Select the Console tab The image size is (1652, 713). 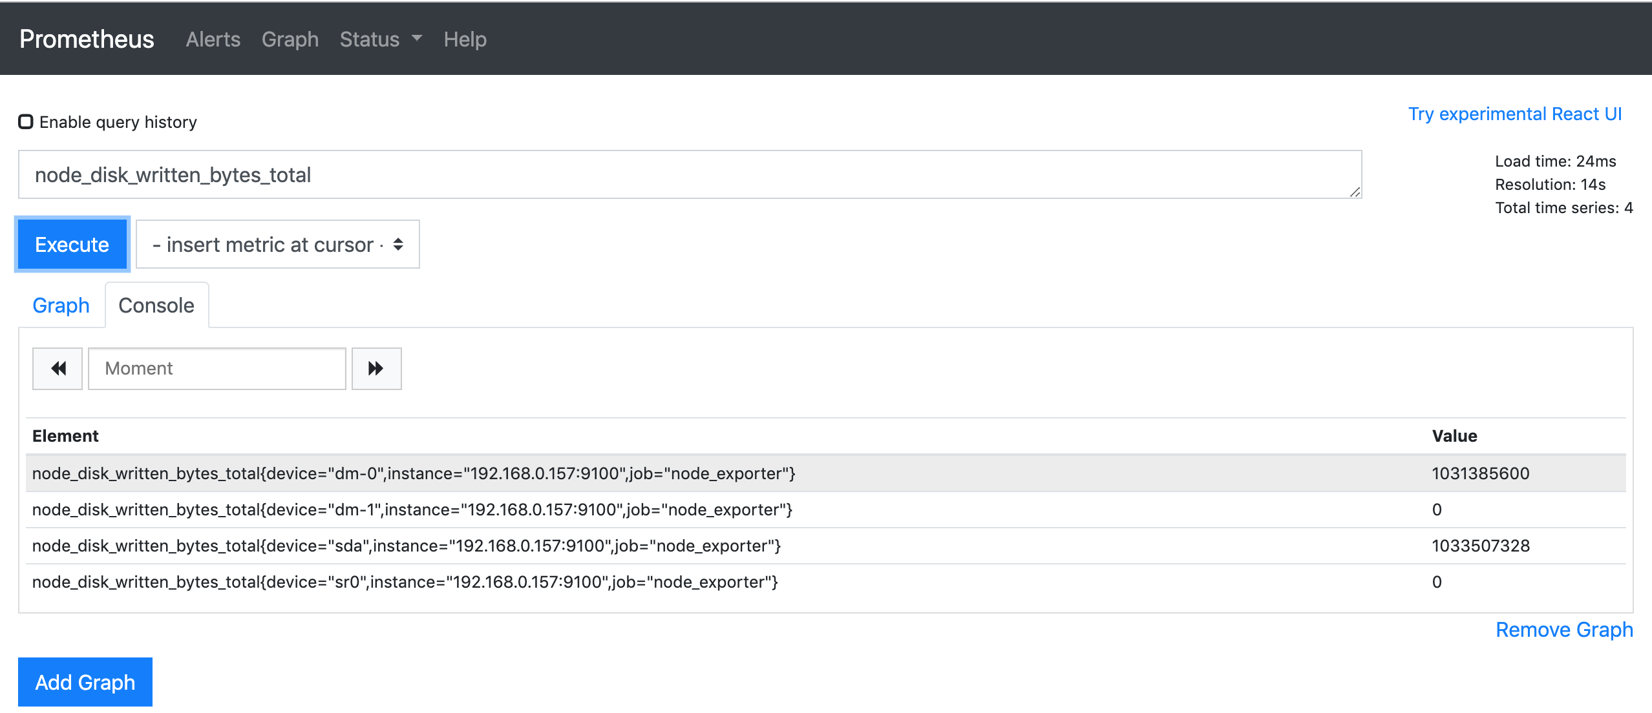click(x=156, y=305)
